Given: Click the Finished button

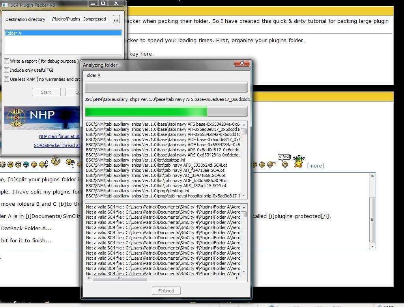Looking at the screenshot, I should (x=166, y=291).
